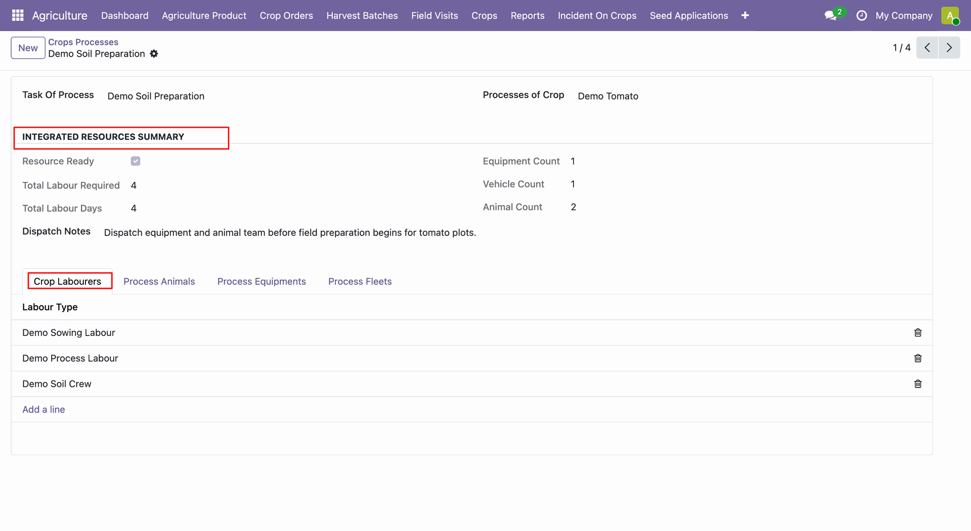Open the apps grid menu icon
Viewport: 971px width, 531px height.
18,15
